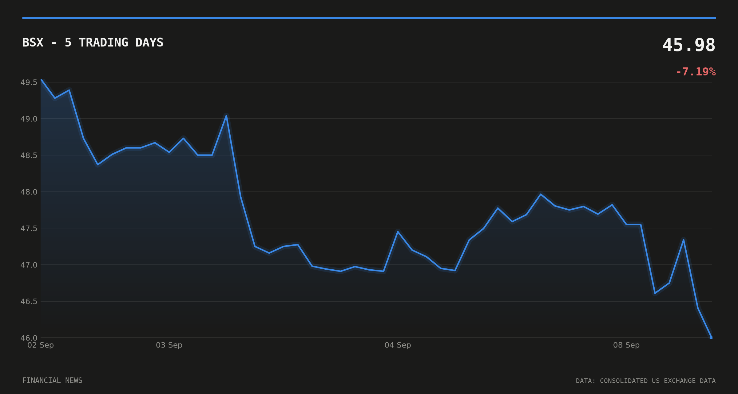The width and height of the screenshot is (738, 394).
Task: Click the 48.0 y-axis label
Action: (29, 192)
